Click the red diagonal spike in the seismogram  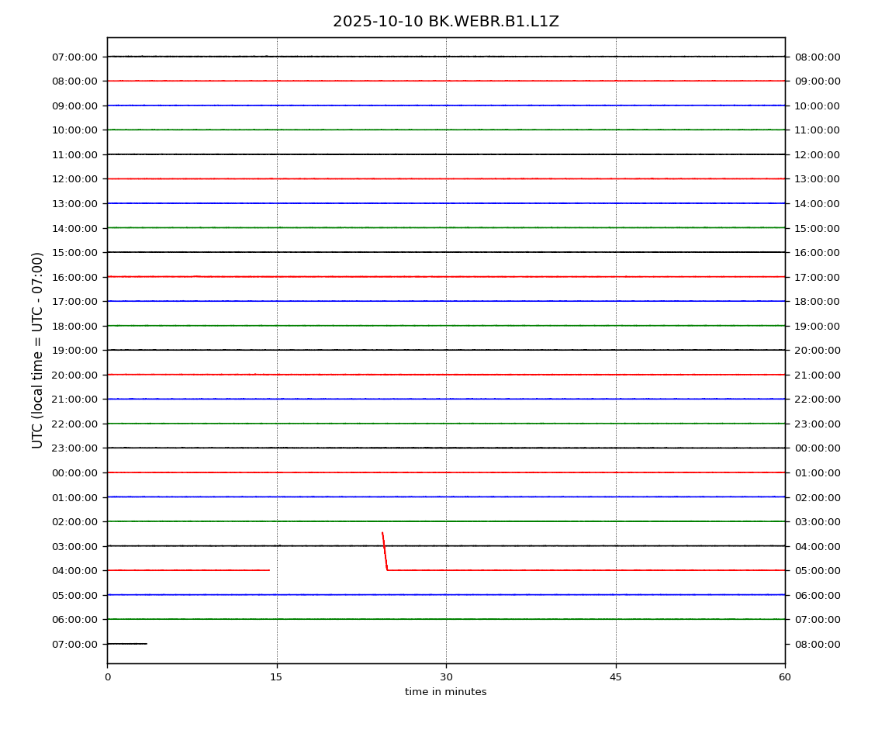pos(385,552)
